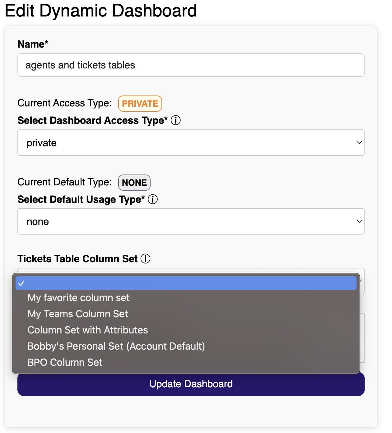
Task: Click info icon beside Default Usage Type
Action: (153, 199)
